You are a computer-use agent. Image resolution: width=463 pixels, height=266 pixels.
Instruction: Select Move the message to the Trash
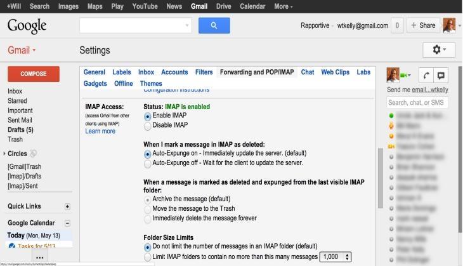[147, 210]
